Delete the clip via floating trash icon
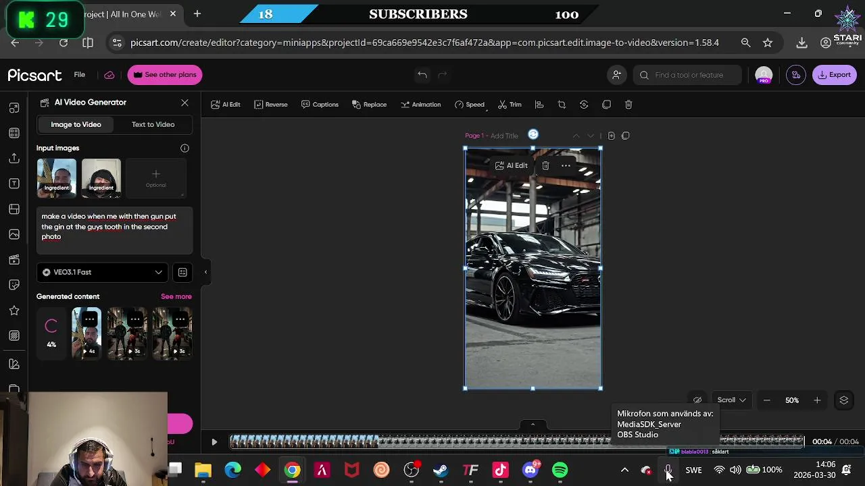Viewport: 865px width, 486px height. pyautogui.click(x=545, y=165)
